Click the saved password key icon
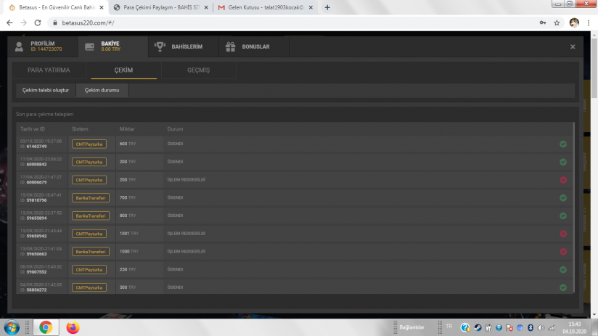This screenshot has height=336, width=598. 543,23
